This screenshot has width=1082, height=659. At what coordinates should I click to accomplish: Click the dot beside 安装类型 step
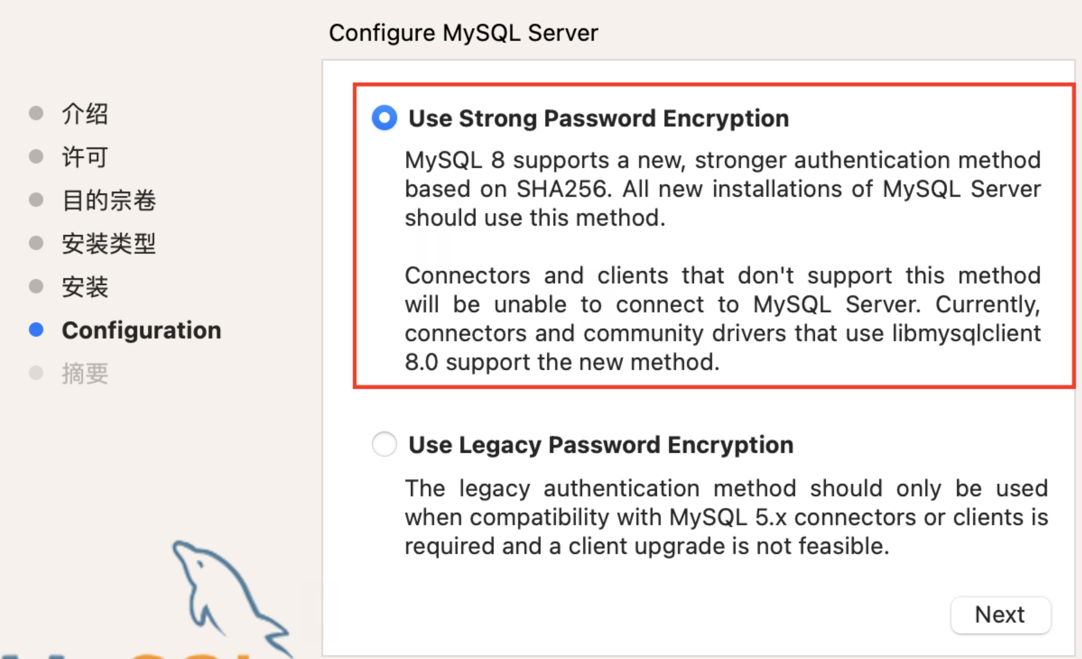click(36, 244)
